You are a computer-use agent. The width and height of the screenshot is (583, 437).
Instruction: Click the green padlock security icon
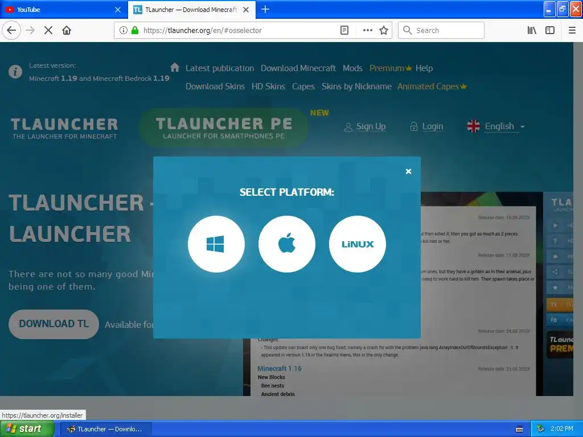[x=135, y=30]
